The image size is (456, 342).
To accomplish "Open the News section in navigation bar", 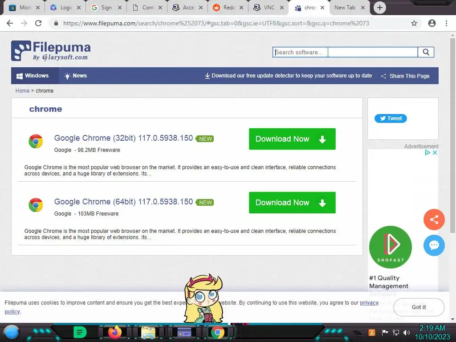I will pos(75,76).
